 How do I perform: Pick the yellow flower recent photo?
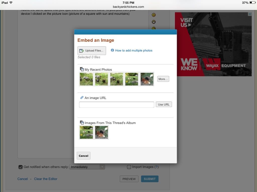pyautogui.click(x=132, y=79)
